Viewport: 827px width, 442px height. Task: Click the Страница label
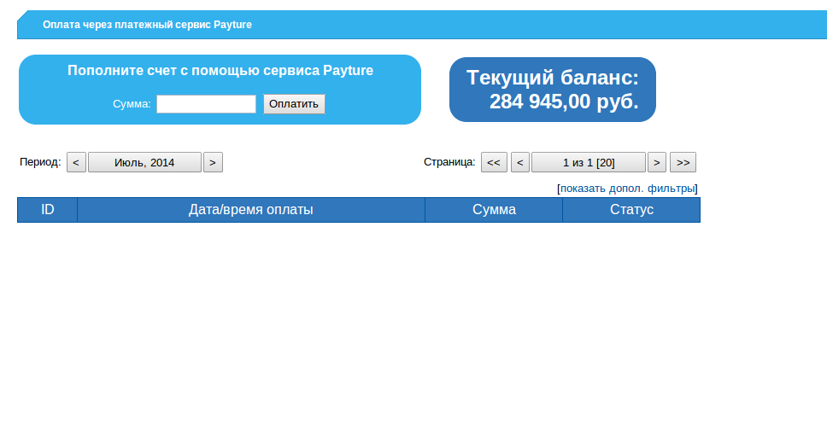449,161
